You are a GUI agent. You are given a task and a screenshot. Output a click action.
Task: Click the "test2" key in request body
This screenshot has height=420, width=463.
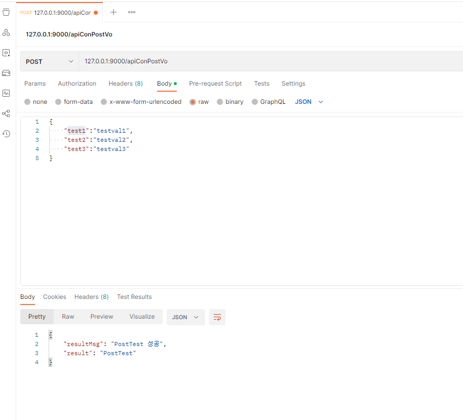[x=76, y=140]
